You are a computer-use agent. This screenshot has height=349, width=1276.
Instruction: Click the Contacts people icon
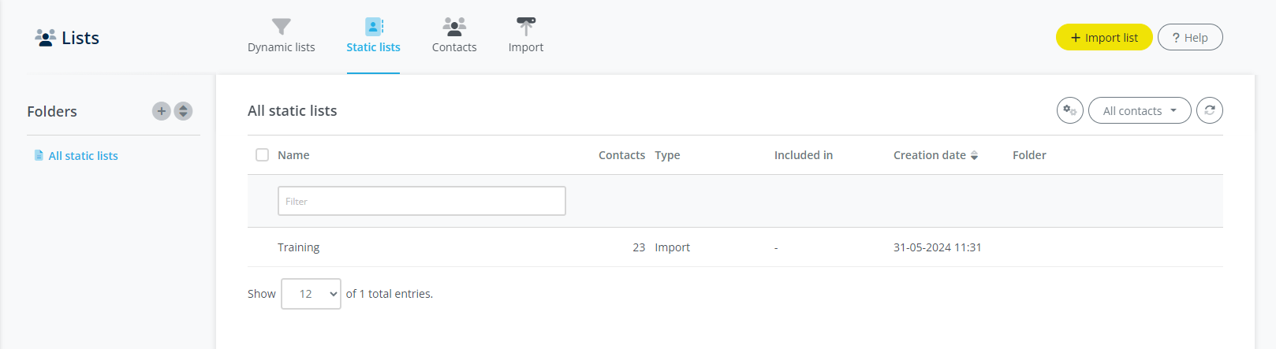pos(454,27)
